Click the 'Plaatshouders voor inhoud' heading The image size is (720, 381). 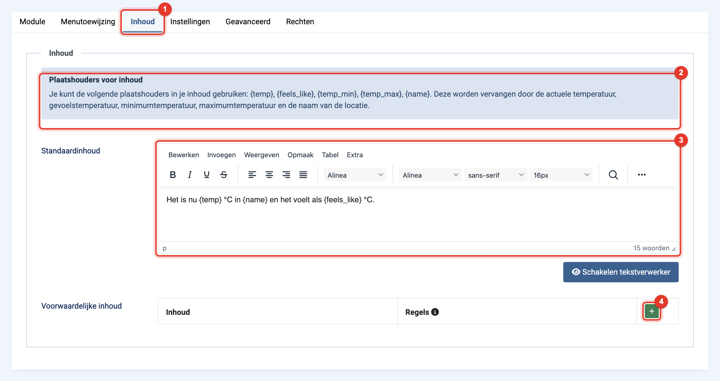point(96,80)
